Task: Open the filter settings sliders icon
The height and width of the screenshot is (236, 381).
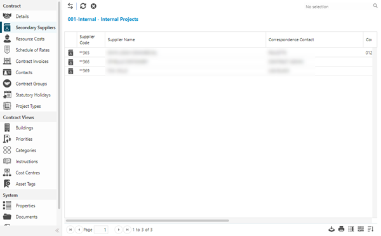Action: coord(361,229)
